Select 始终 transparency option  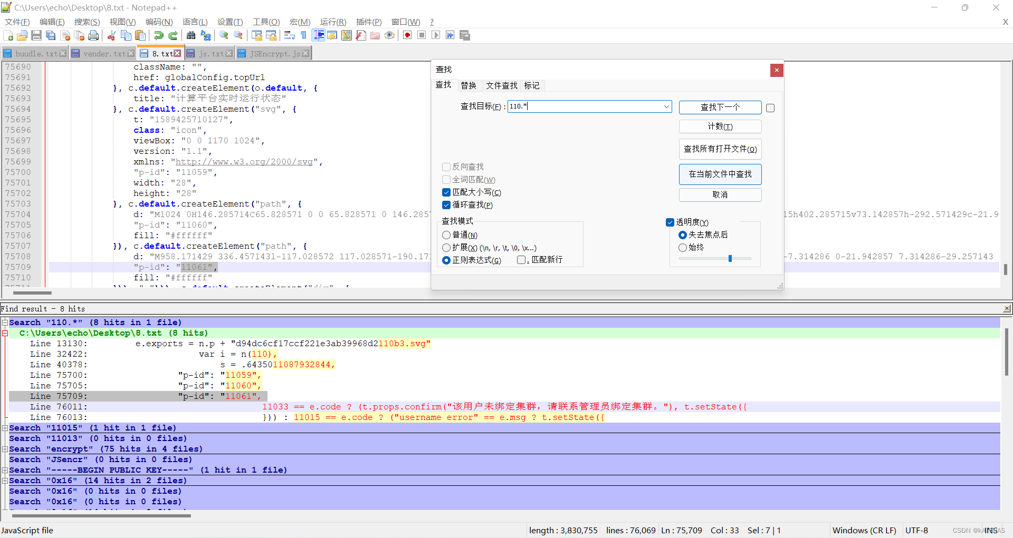683,248
